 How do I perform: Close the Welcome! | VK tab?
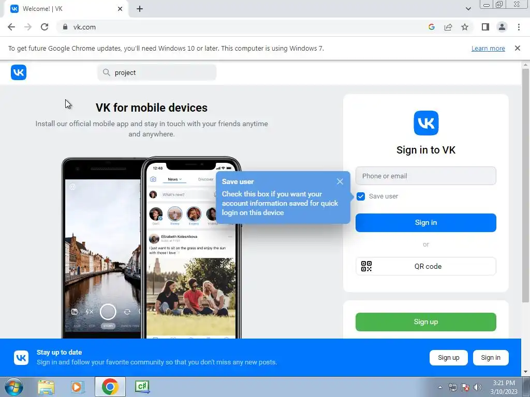tap(120, 9)
